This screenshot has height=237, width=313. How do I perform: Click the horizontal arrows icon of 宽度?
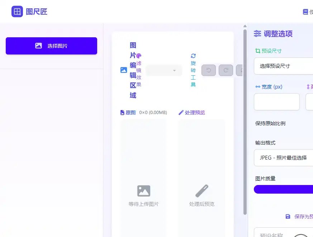tap(258, 87)
